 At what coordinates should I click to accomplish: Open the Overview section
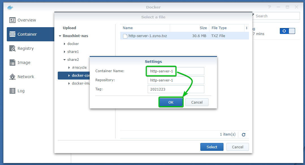pos(27,20)
